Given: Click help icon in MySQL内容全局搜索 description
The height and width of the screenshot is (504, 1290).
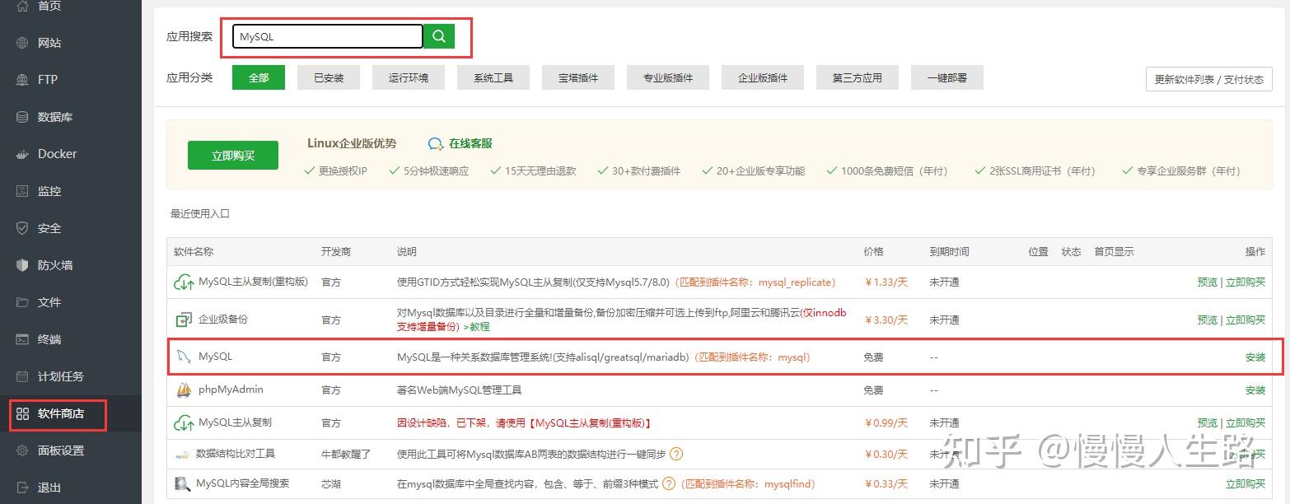Looking at the screenshot, I should pos(669,483).
